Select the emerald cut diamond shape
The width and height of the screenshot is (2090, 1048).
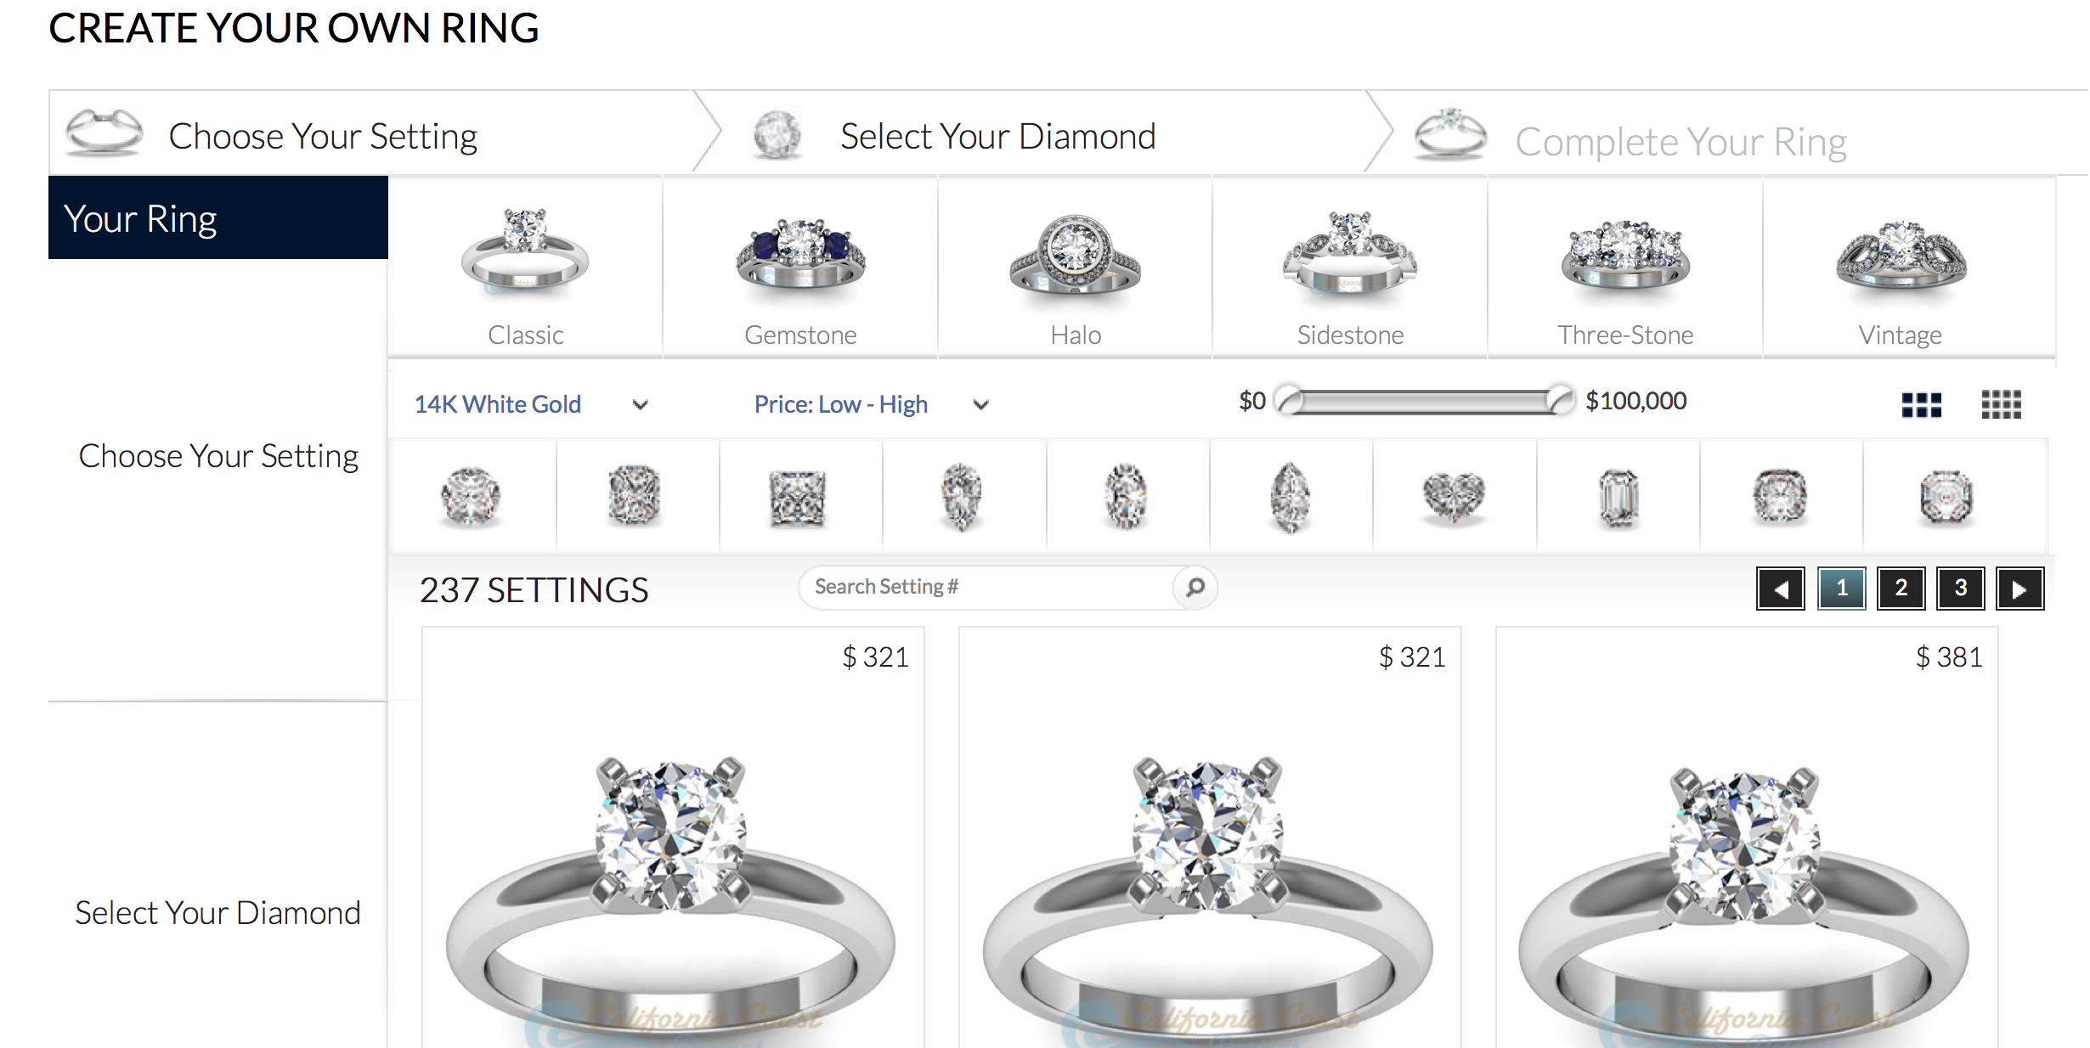pos(1618,498)
